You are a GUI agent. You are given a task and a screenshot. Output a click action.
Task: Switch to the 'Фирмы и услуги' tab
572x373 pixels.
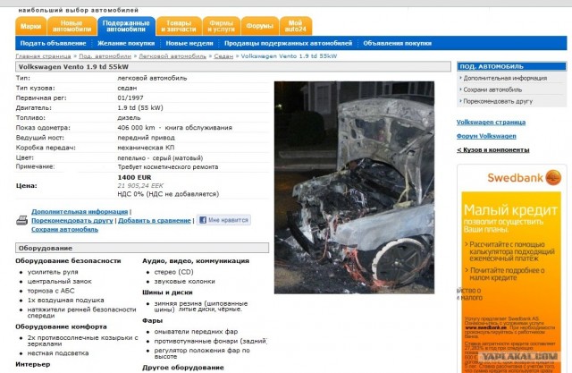click(x=221, y=26)
